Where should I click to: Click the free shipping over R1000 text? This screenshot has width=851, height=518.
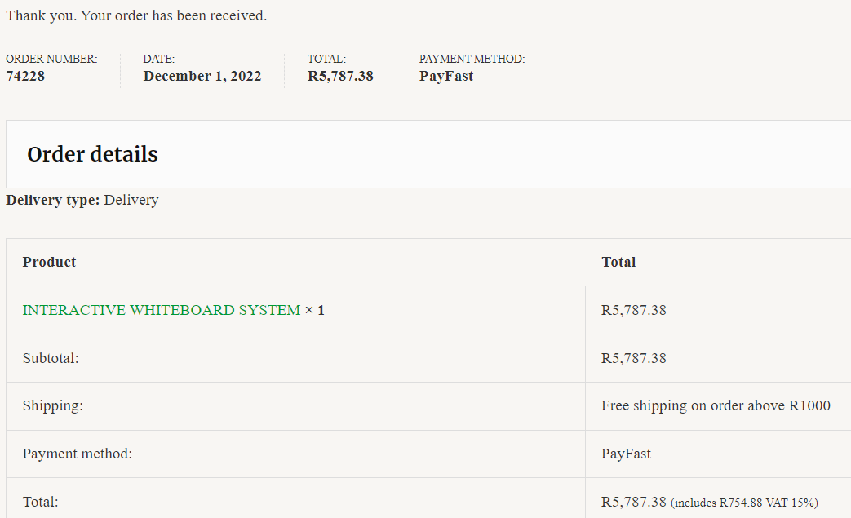716,405
